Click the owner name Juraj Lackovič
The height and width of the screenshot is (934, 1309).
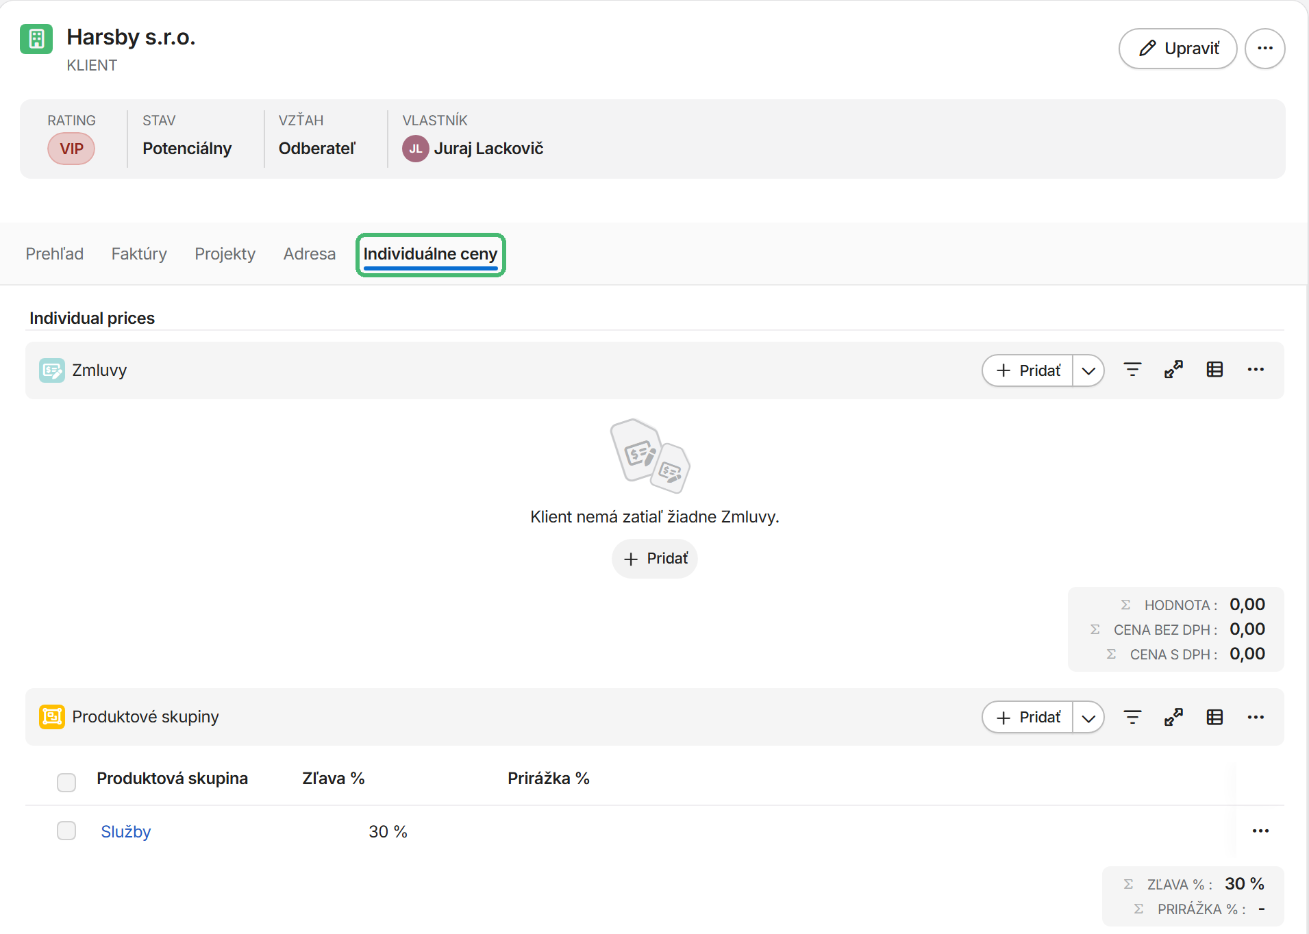pyautogui.click(x=488, y=149)
